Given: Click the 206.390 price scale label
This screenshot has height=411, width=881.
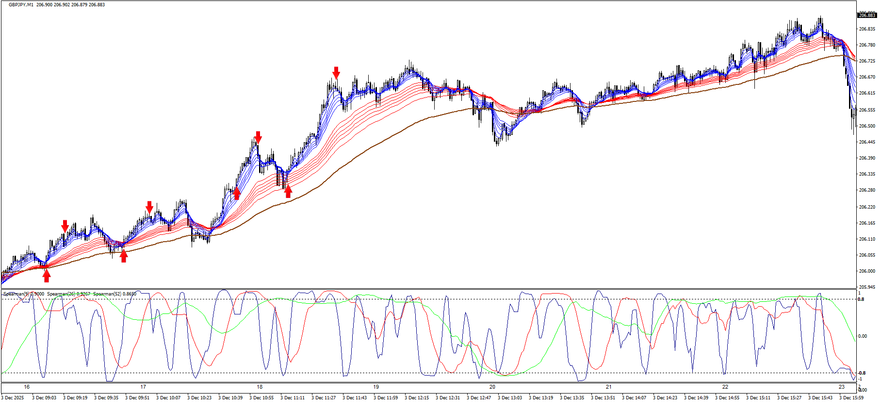Looking at the screenshot, I should 866,158.
